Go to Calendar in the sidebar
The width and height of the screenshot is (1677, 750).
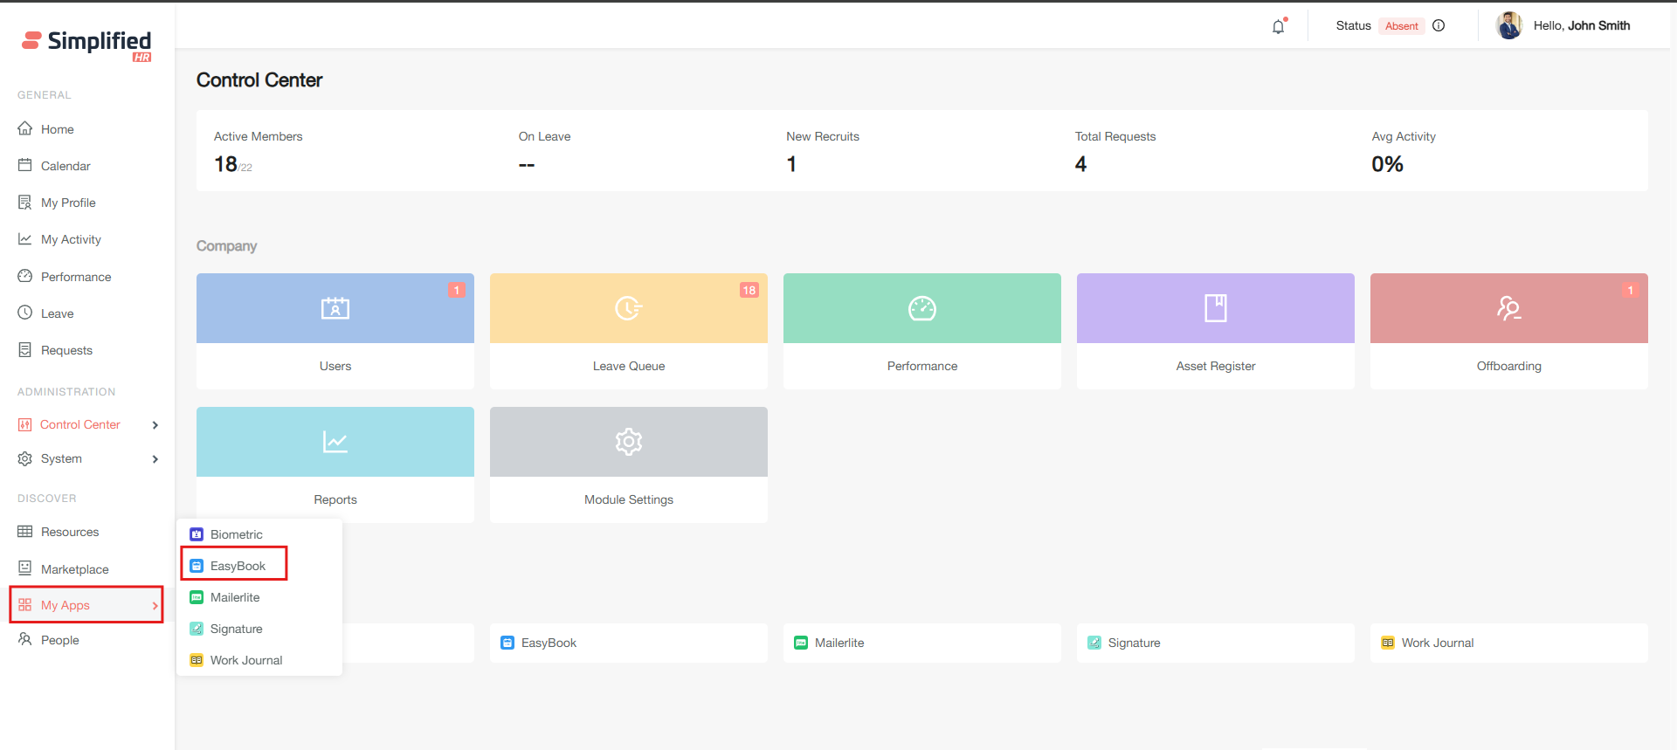[66, 166]
